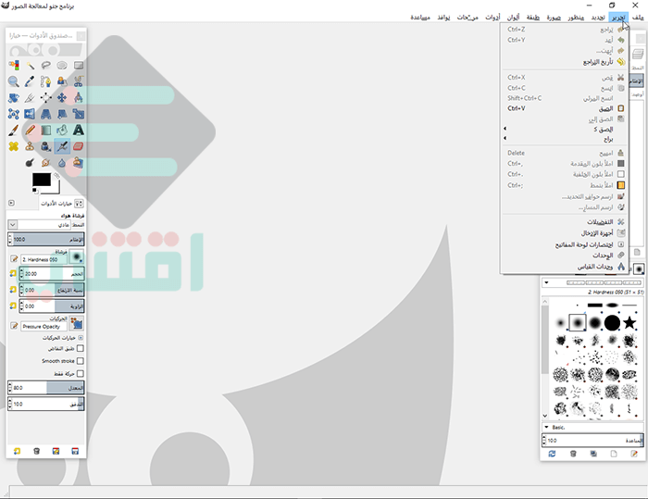Select the star brush thumbnail
This screenshot has width=648, height=499.
click(x=629, y=322)
